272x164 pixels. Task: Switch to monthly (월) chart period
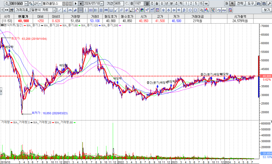coord(157,3)
